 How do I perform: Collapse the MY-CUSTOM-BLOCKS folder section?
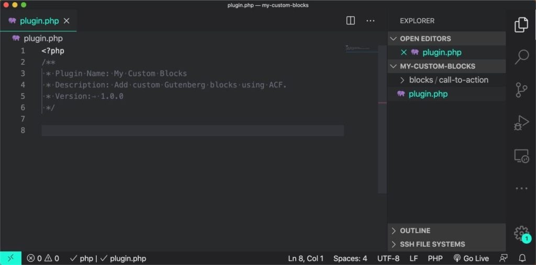tap(394, 66)
